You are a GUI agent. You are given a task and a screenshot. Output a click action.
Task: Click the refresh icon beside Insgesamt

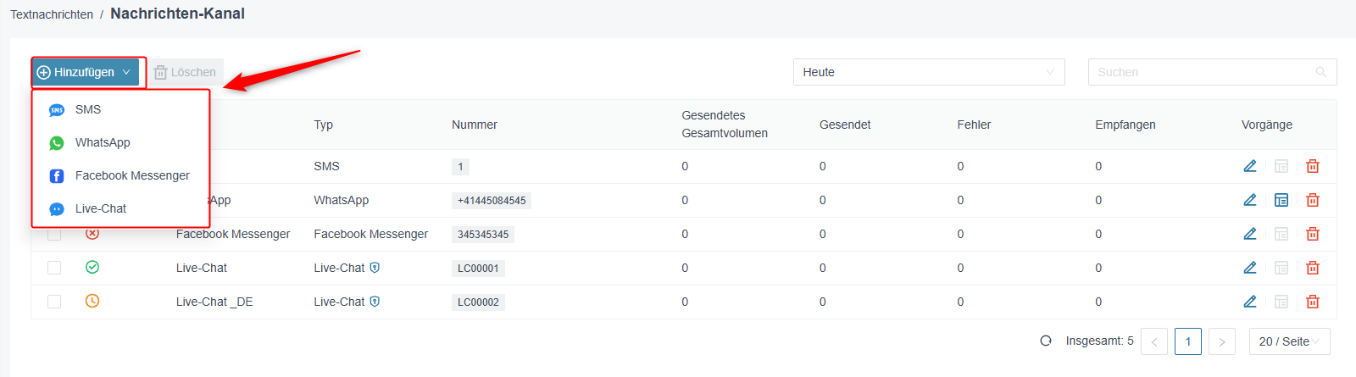coord(1046,341)
